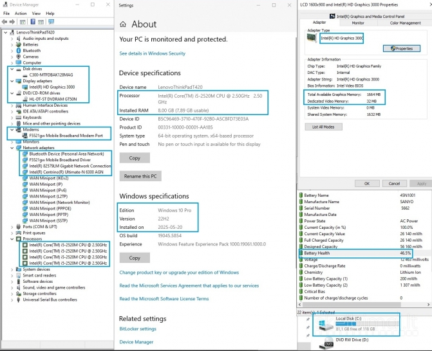
Task: Click the DVD RW Drive (D:) icon
Action: tap(326, 343)
